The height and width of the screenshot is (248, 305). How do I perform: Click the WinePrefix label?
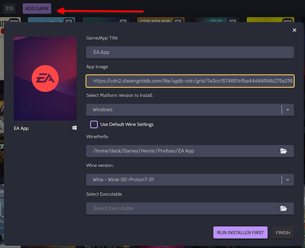pos(97,137)
